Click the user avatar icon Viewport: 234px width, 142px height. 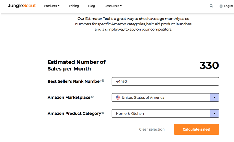221,6
